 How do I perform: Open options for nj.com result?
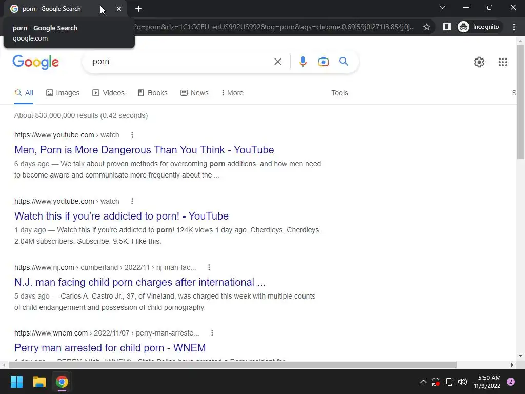209,267
